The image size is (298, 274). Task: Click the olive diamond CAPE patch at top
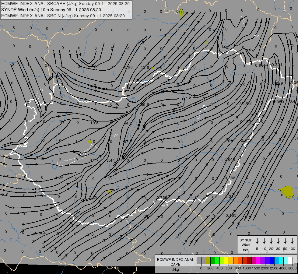pyautogui.click(x=182, y=13)
